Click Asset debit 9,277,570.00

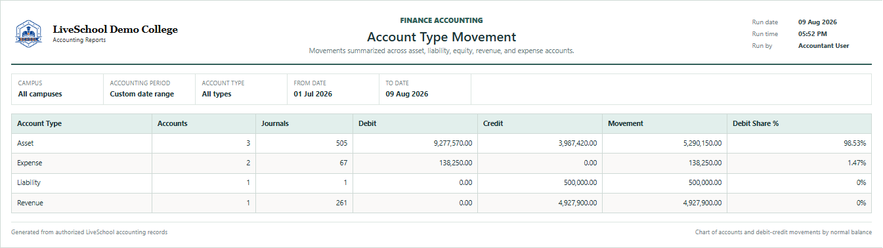coord(454,143)
